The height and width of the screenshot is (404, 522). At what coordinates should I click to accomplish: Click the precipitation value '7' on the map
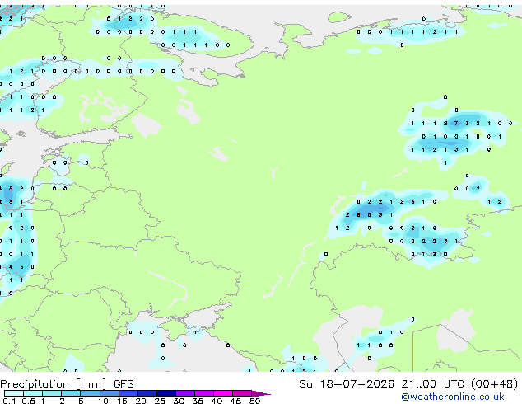(x=456, y=124)
